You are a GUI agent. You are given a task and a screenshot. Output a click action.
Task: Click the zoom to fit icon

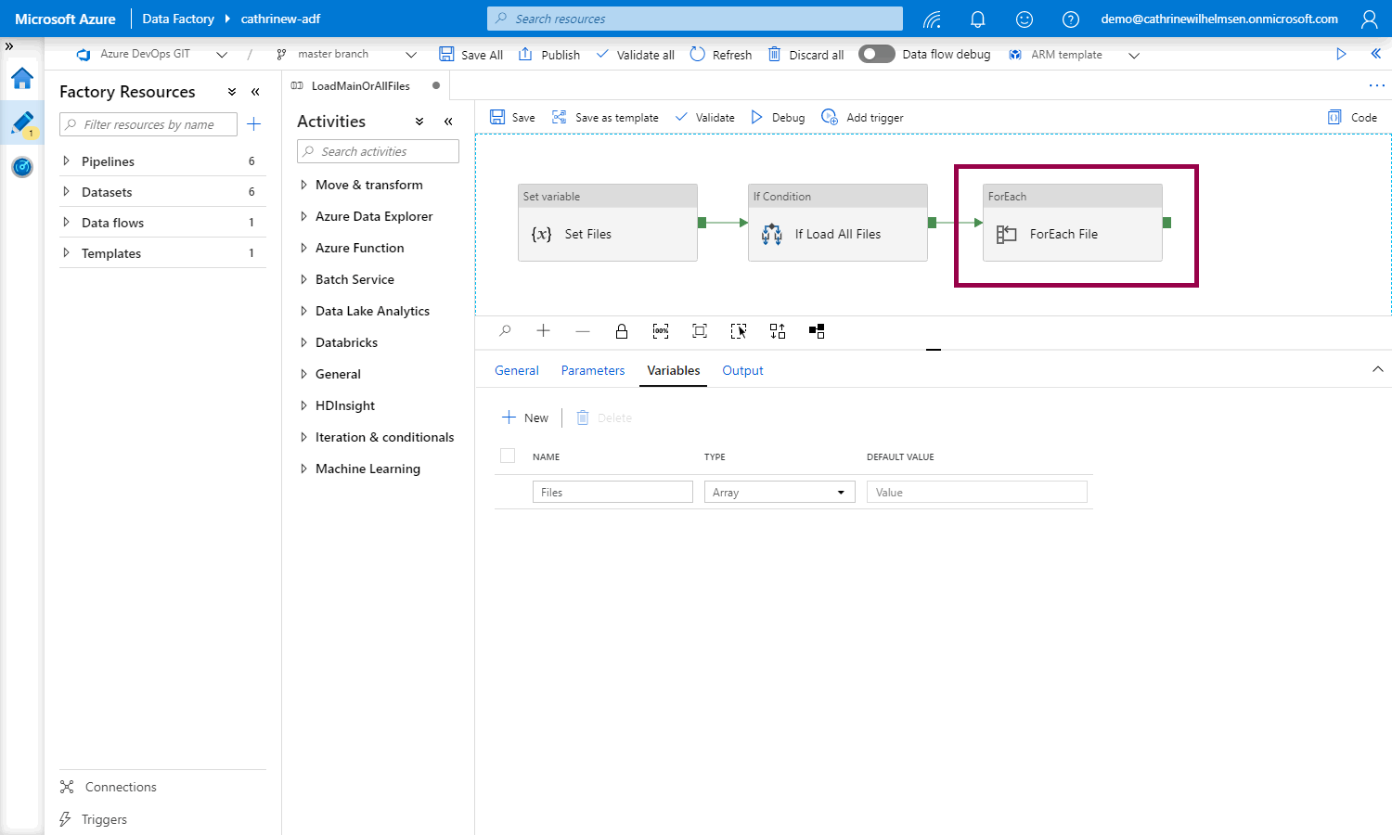(x=700, y=331)
